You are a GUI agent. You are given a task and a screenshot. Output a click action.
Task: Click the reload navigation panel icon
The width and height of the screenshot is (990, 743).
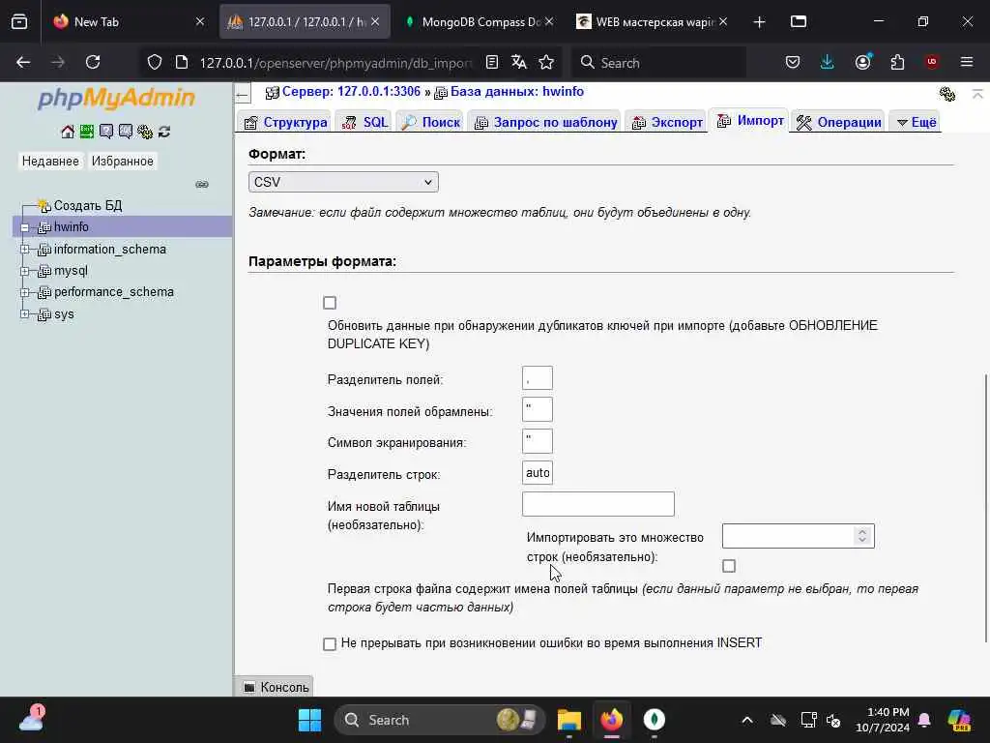coord(164,132)
